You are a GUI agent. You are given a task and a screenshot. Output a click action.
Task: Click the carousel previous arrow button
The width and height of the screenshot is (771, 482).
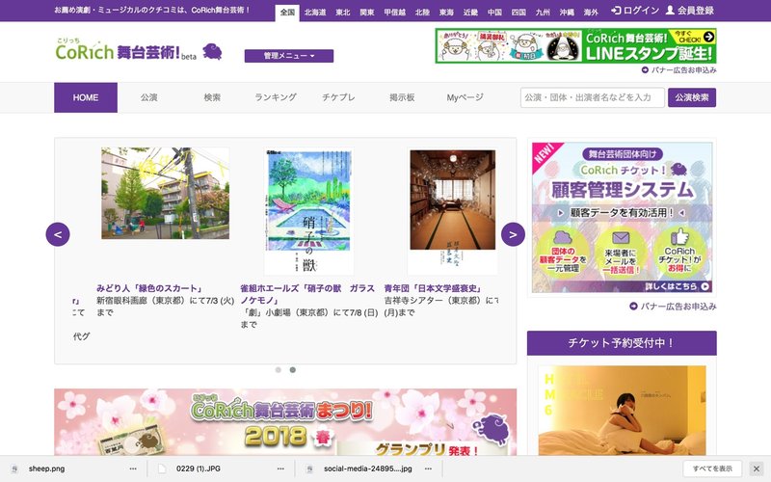(58, 234)
